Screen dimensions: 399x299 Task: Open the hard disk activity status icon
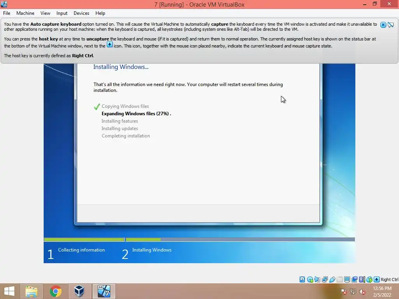[x=302, y=280]
